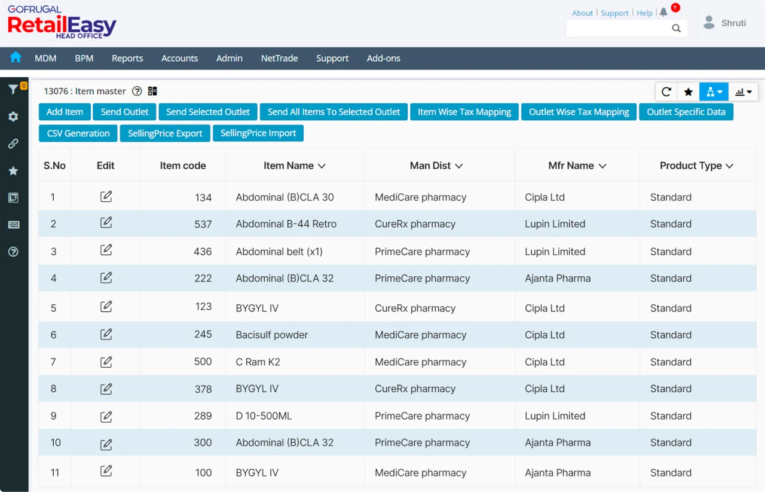Click the help circle beside Item master title
The image size is (765, 492).
point(137,91)
